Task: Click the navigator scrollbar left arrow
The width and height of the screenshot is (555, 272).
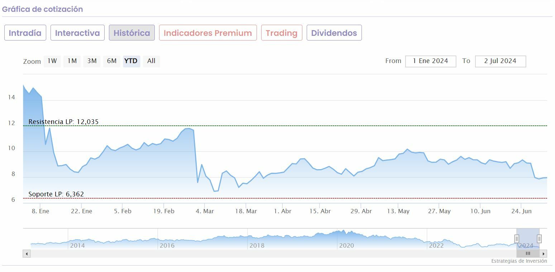Action: [x=27, y=254]
